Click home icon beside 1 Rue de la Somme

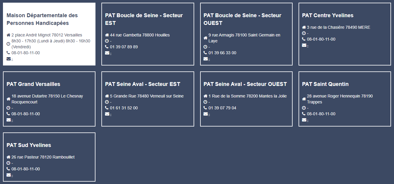point(205,96)
